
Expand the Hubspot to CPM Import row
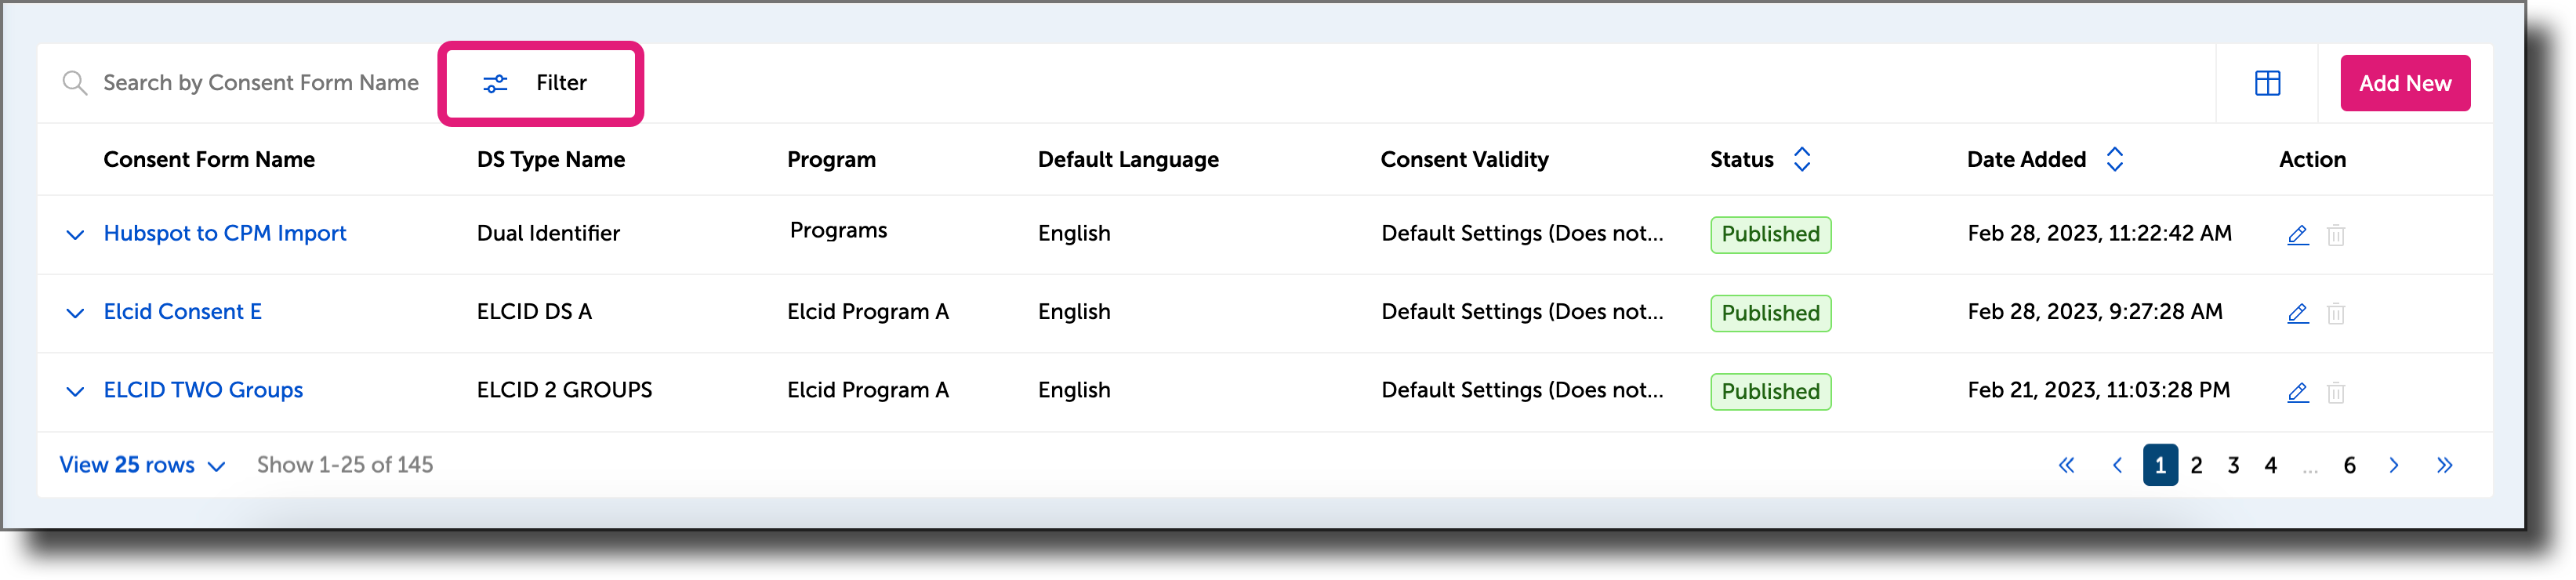[x=75, y=235]
